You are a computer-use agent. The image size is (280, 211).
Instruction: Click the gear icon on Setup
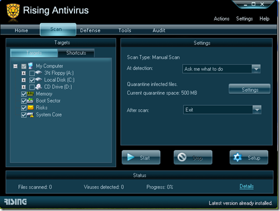[238, 158]
